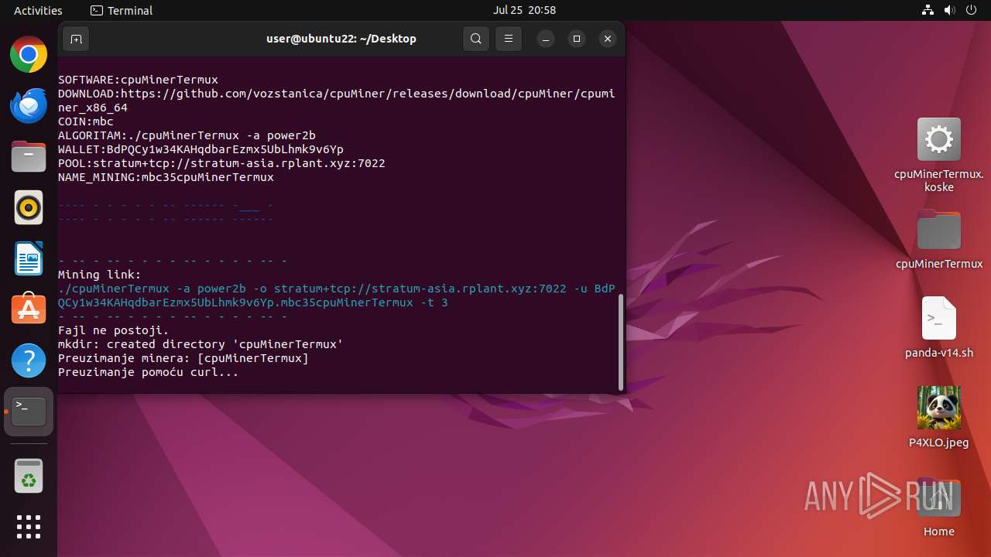This screenshot has height=557, width=991.
Task: Show the applications grid
Action: pyautogui.click(x=29, y=527)
